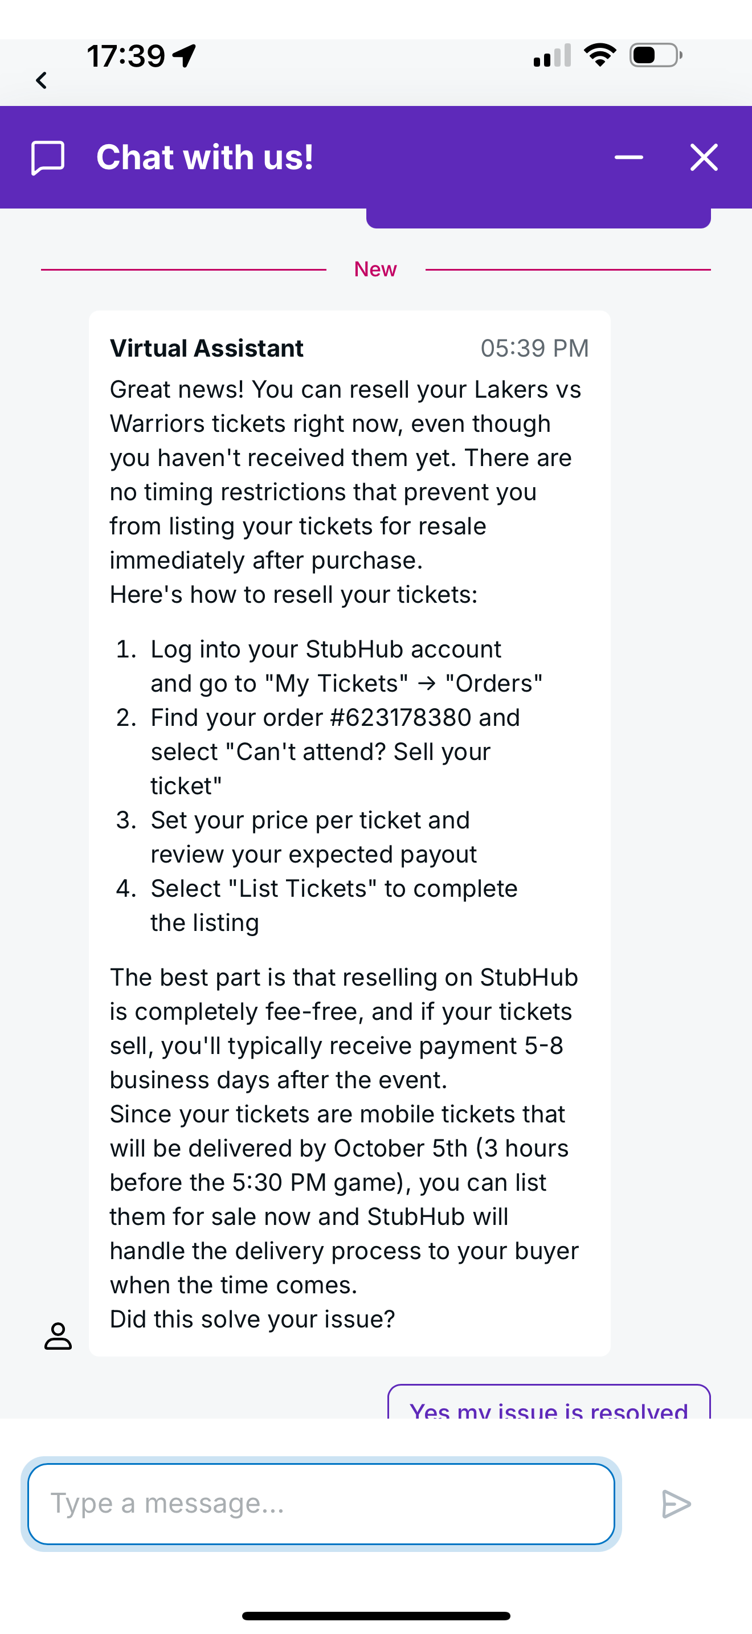Click the send message arrow icon
Image resolution: width=752 pixels, height=1634 pixels.
click(x=676, y=1504)
